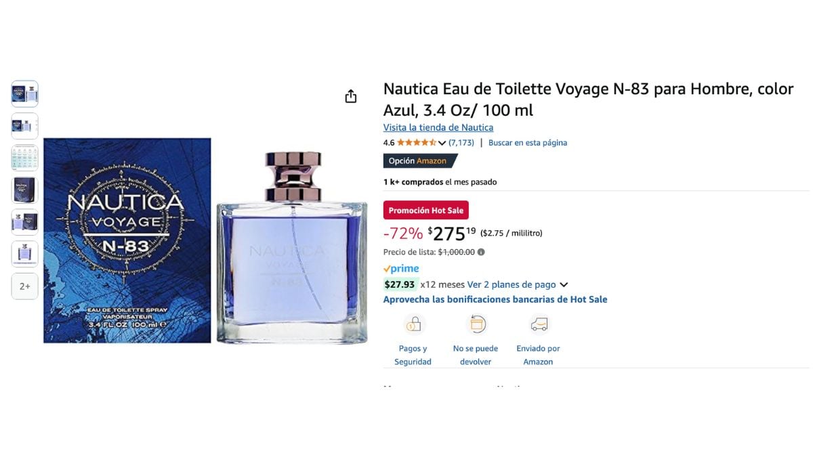Open the 2+ more images thumbnail

pyautogui.click(x=24, y=286)
